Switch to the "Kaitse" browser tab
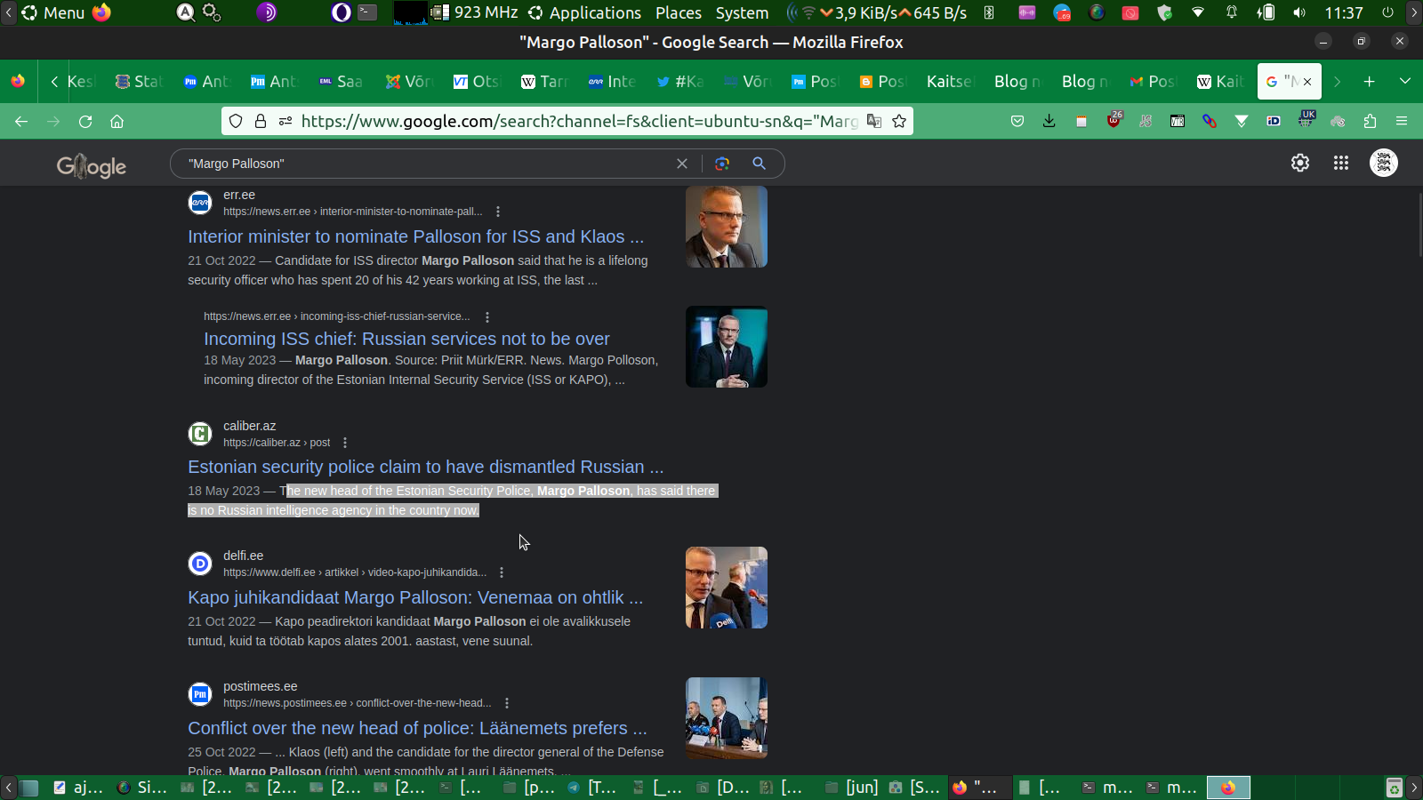Screen dimensions: 1423x800 coord(949,81)
